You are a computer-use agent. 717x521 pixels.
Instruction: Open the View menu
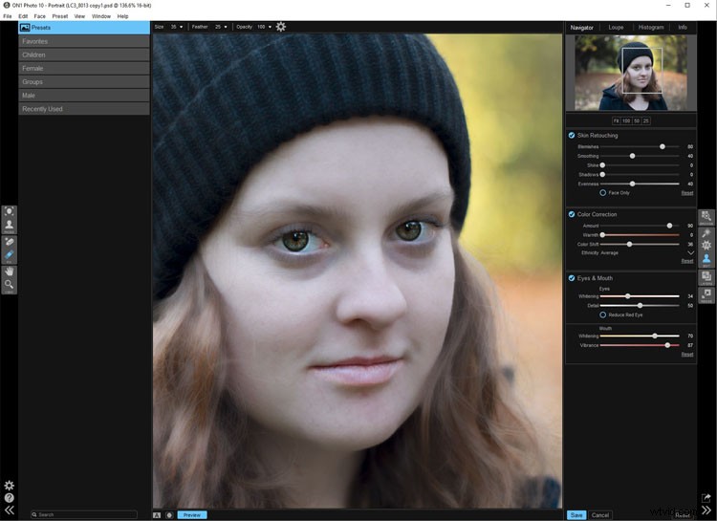click(79, 16)
